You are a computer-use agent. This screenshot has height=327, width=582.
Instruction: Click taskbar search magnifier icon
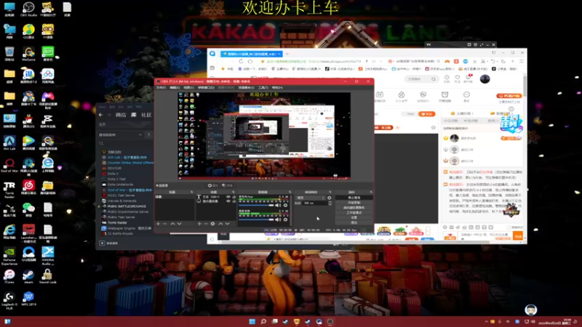(x=263, y=321)
